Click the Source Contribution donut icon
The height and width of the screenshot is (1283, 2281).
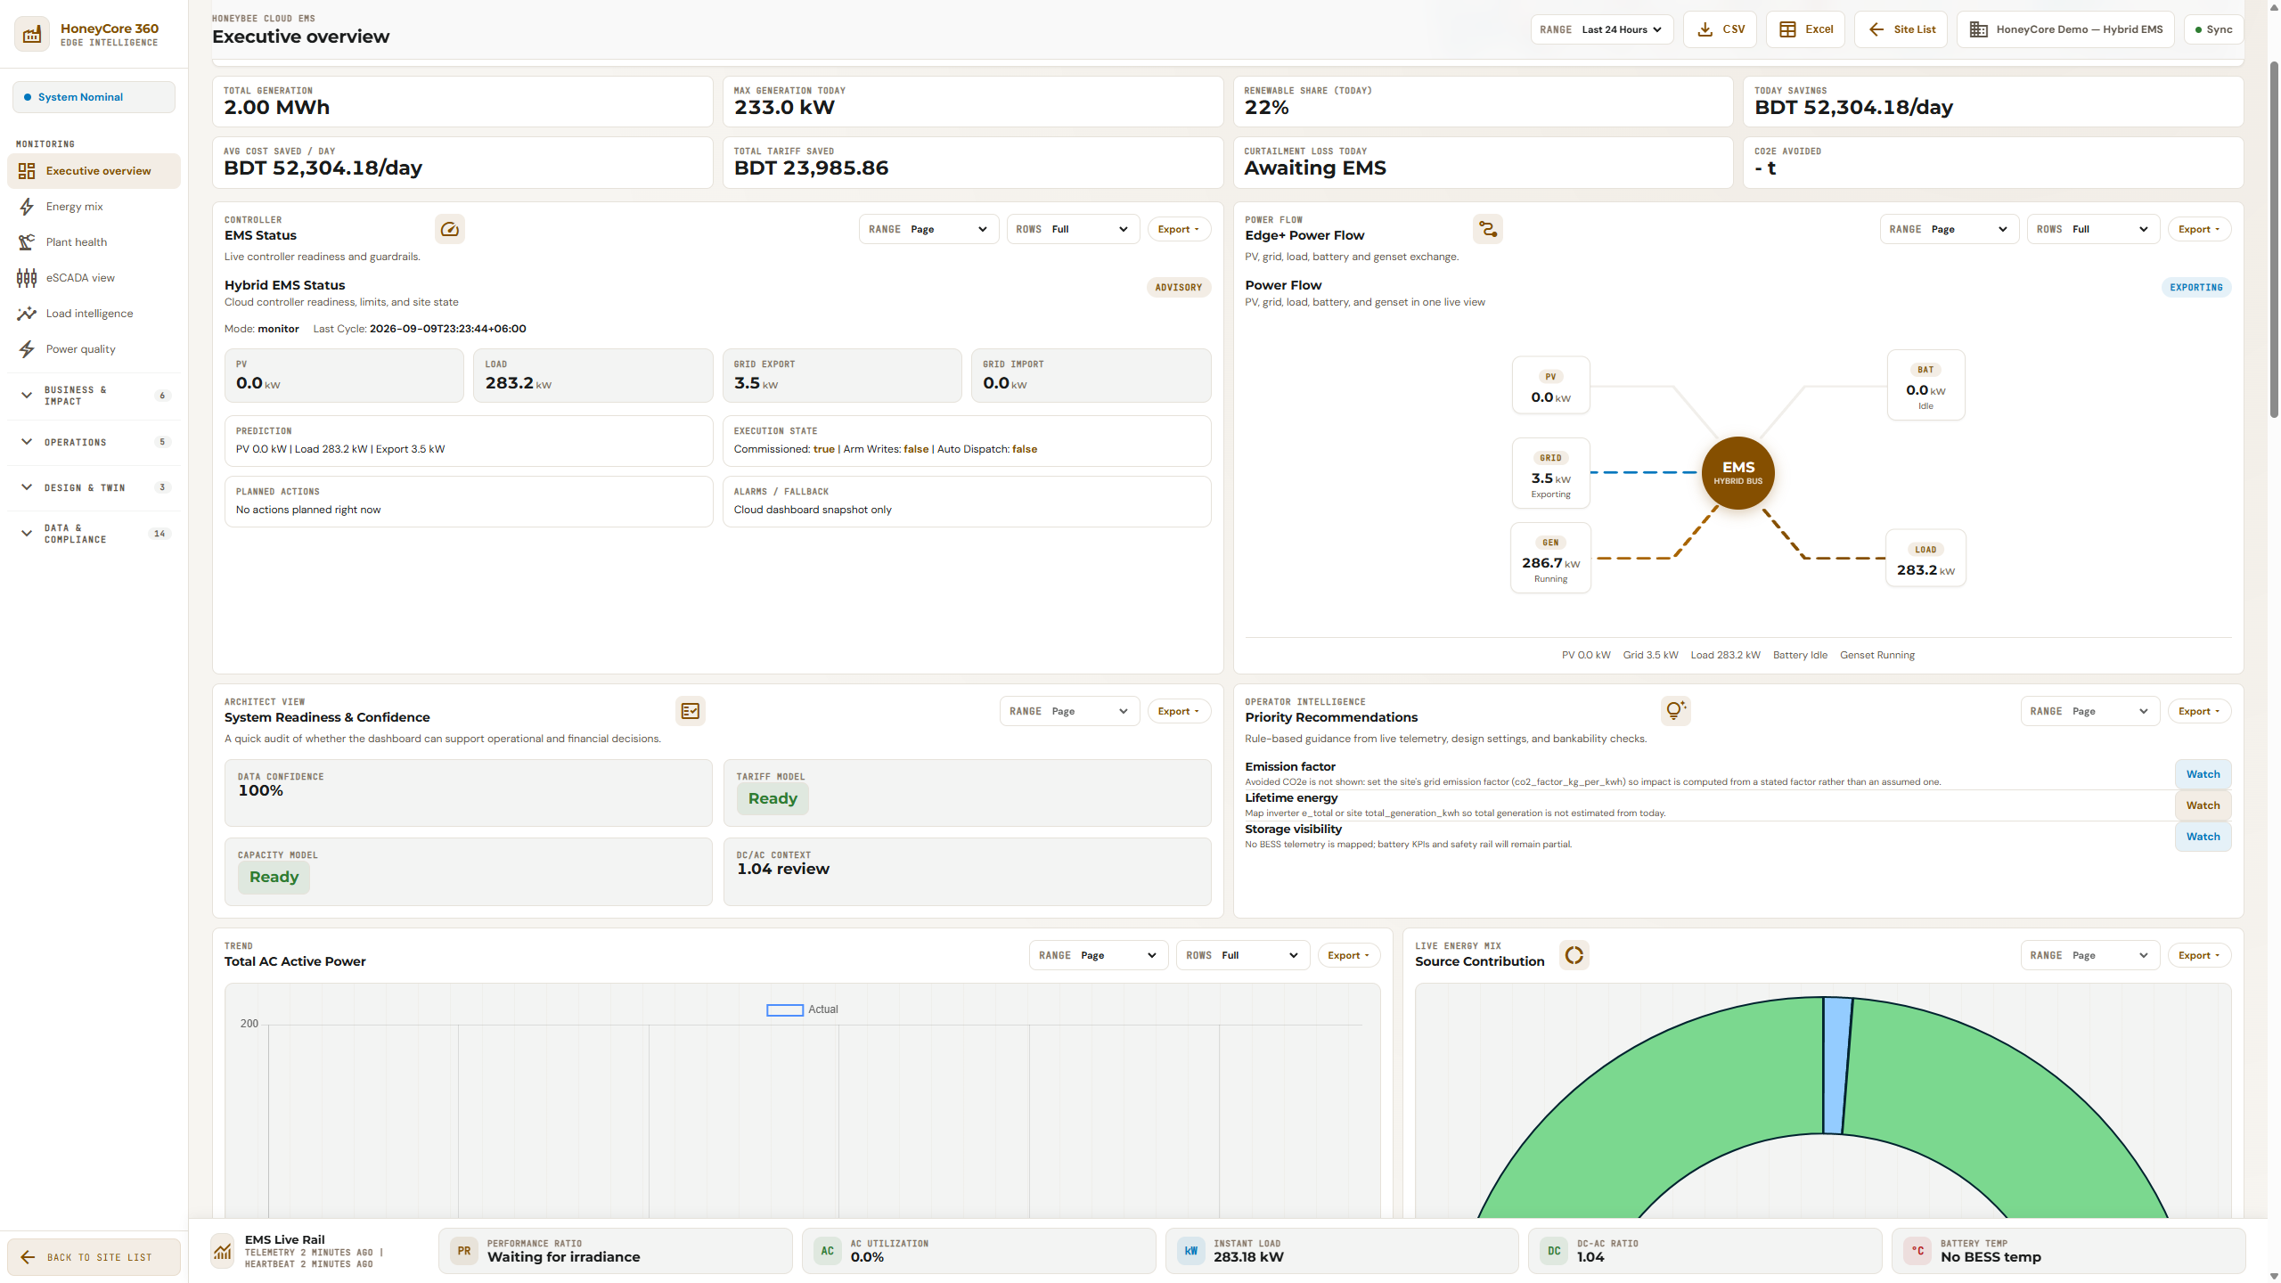coord(1574,955)
